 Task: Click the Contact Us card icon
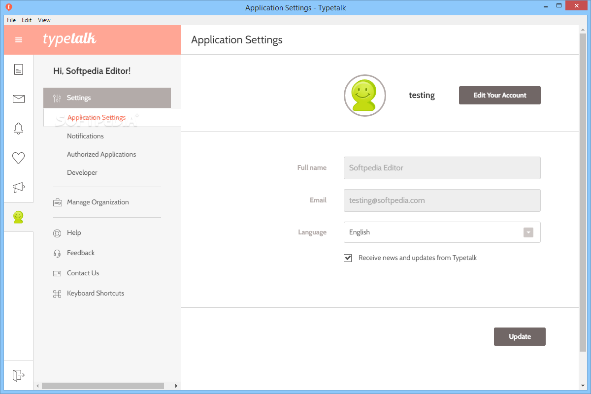coord(57,273)
